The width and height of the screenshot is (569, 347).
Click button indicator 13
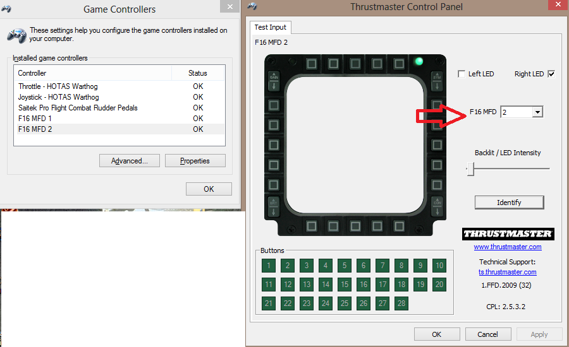pyautogui.click(x=307, y=285)
